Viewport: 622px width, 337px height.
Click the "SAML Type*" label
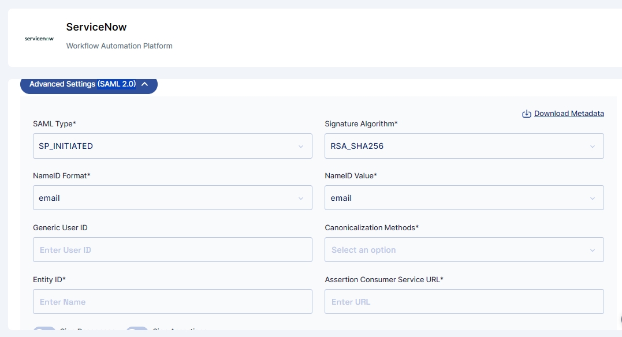(x=54, y=123)
